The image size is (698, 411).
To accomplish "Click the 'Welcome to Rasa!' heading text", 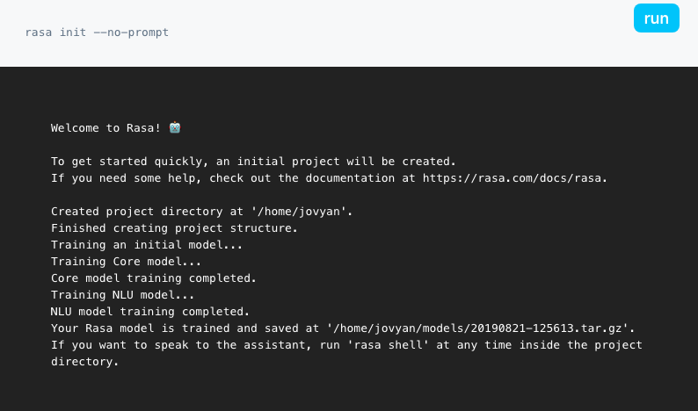I will pyautogui.click(x=105, y=128).
